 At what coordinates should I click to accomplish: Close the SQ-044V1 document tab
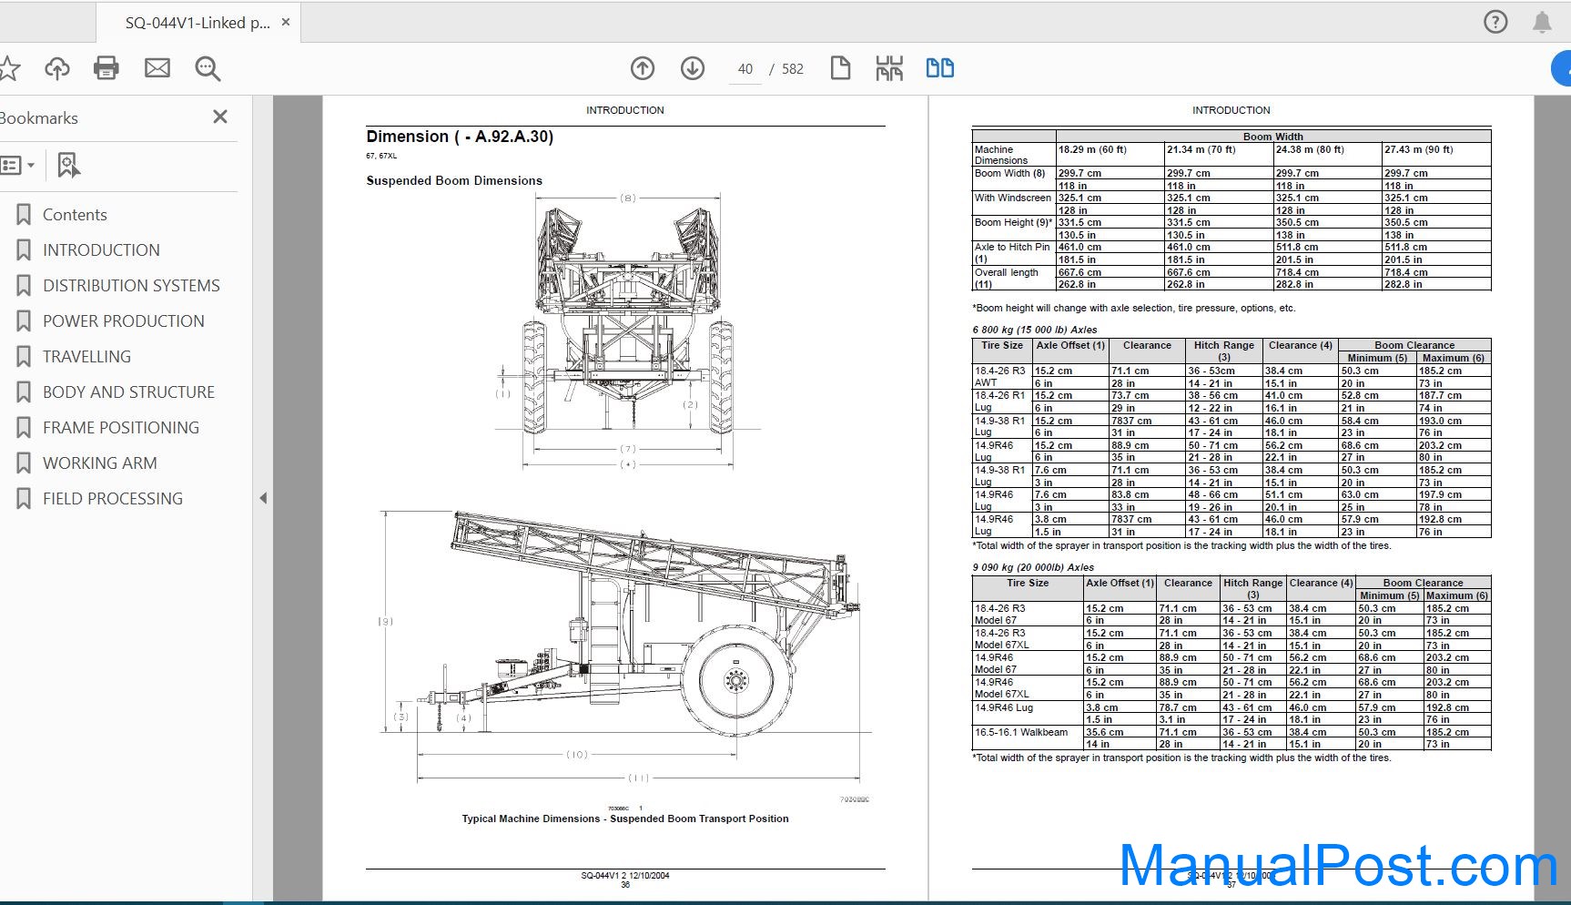286,22
